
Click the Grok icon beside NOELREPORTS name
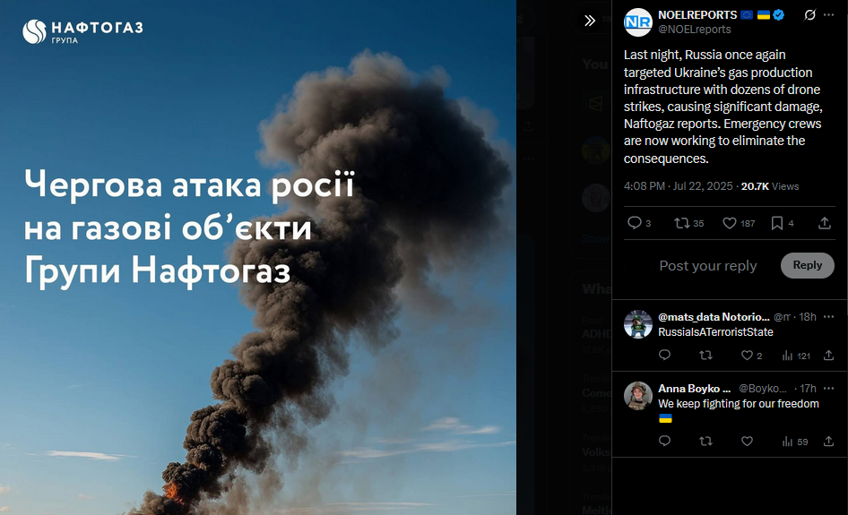(809, 15)
